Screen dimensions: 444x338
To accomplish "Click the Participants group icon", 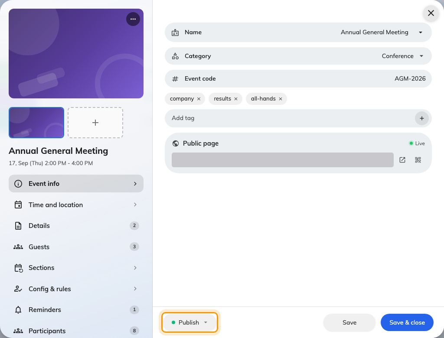I will (x=18, y=331).
